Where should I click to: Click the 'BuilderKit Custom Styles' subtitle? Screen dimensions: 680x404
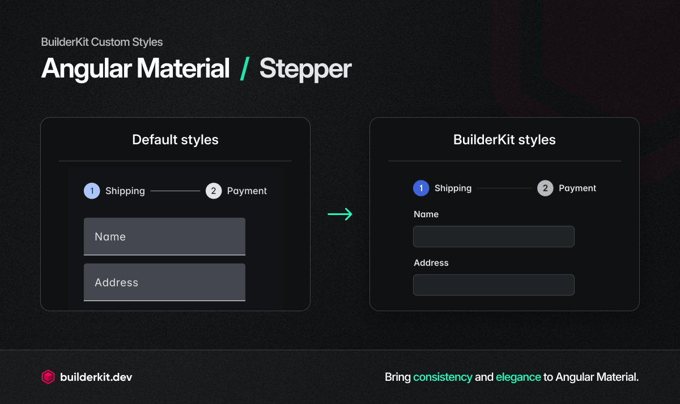(102, 42)
